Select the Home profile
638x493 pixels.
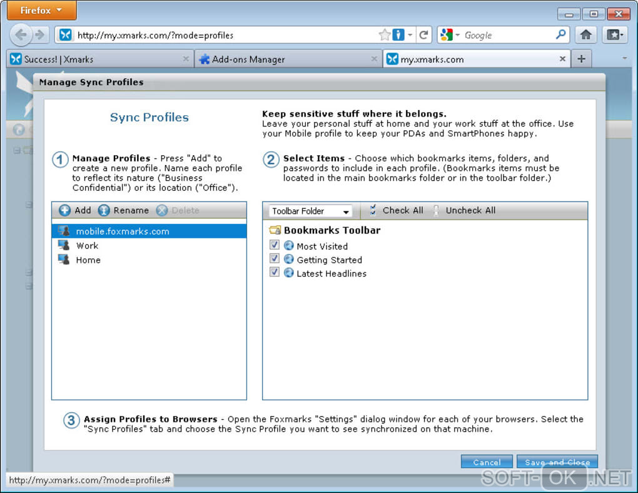pos(149,260)
